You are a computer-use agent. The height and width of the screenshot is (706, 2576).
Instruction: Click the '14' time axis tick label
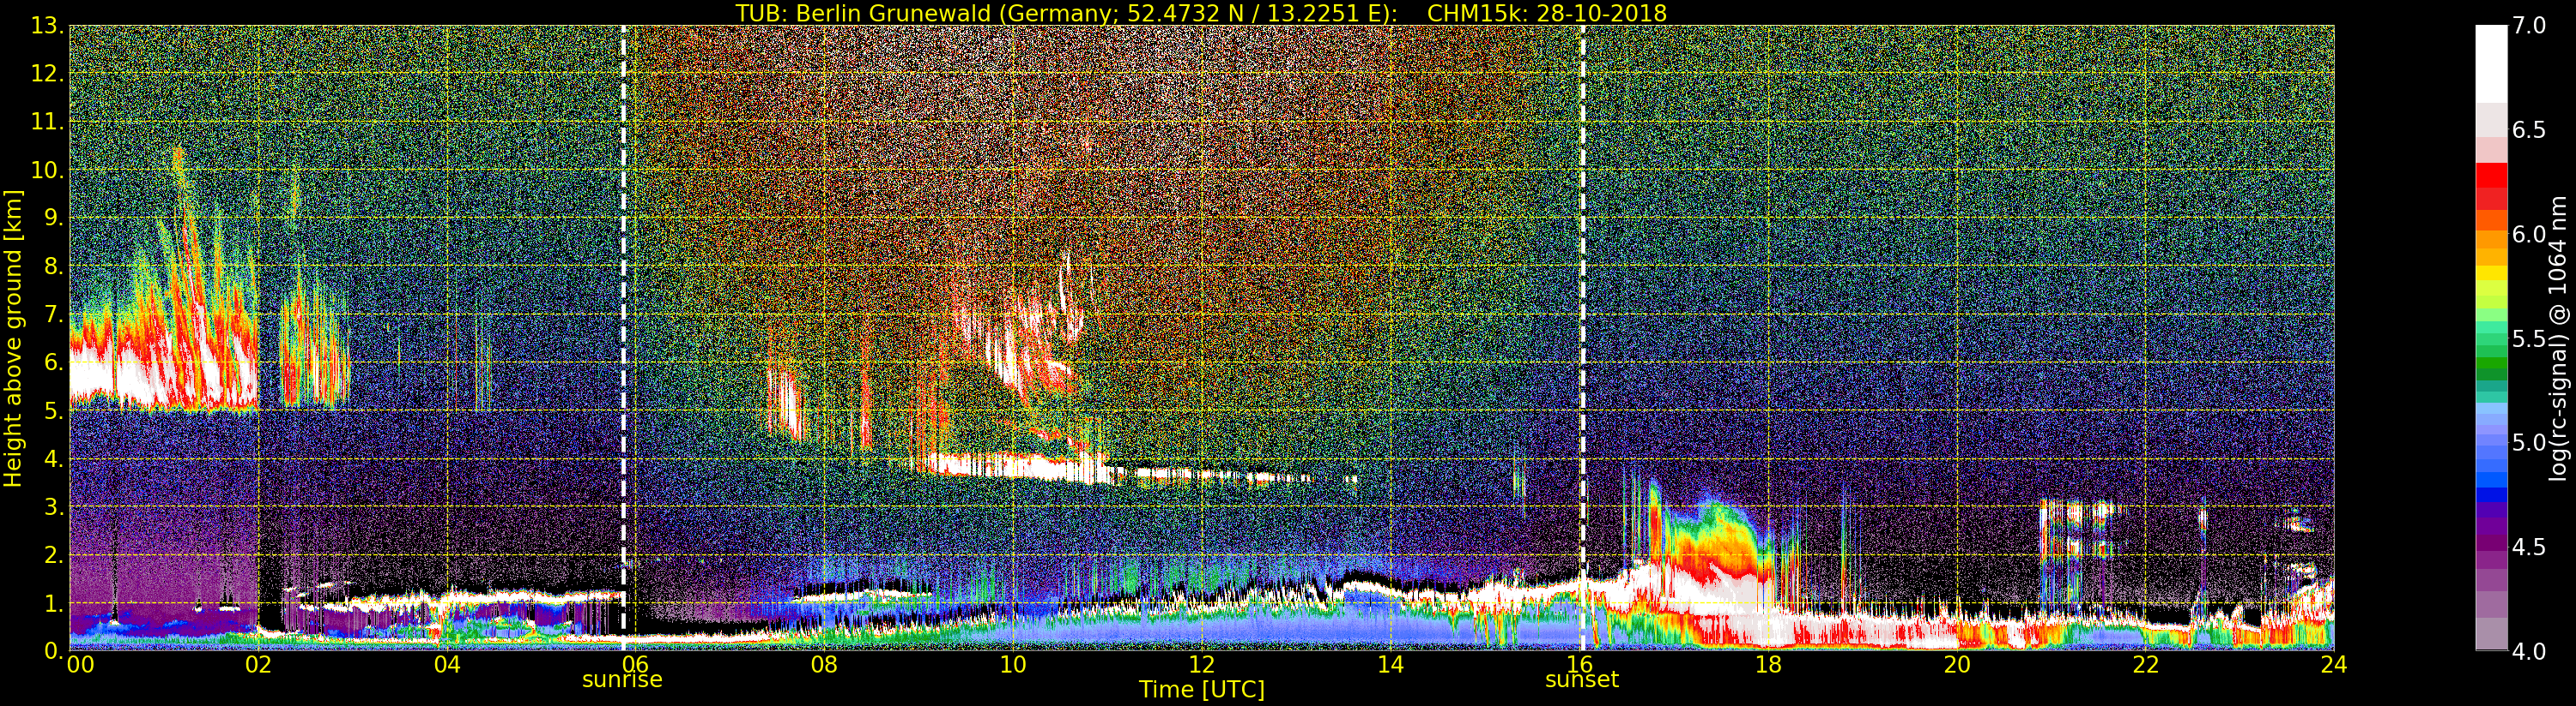point(1391,664)
